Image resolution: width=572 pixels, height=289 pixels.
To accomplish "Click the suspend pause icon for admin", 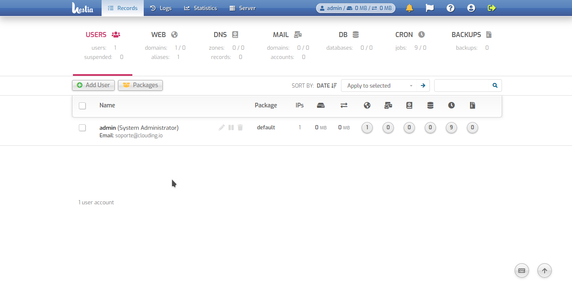I will pyautogui.click(x=231, y=128).
